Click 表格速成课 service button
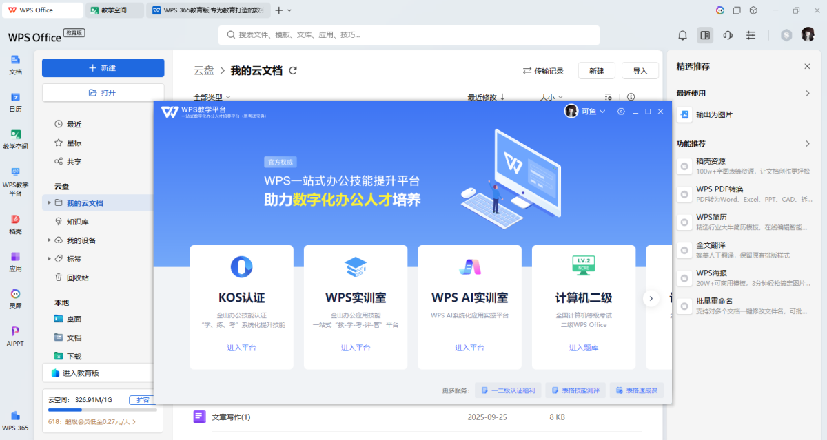 637,390
